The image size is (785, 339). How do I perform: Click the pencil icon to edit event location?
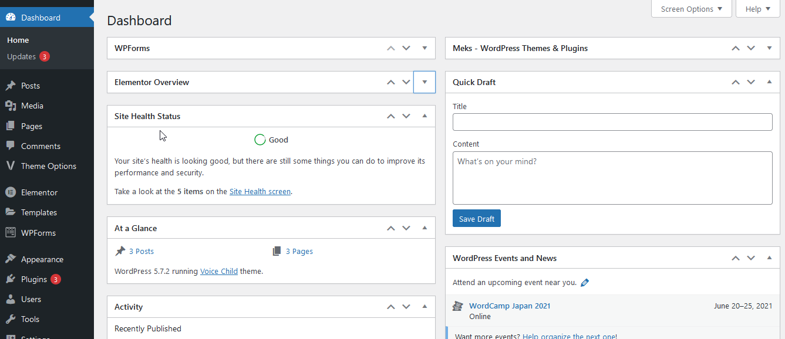(x=585, y=282)
